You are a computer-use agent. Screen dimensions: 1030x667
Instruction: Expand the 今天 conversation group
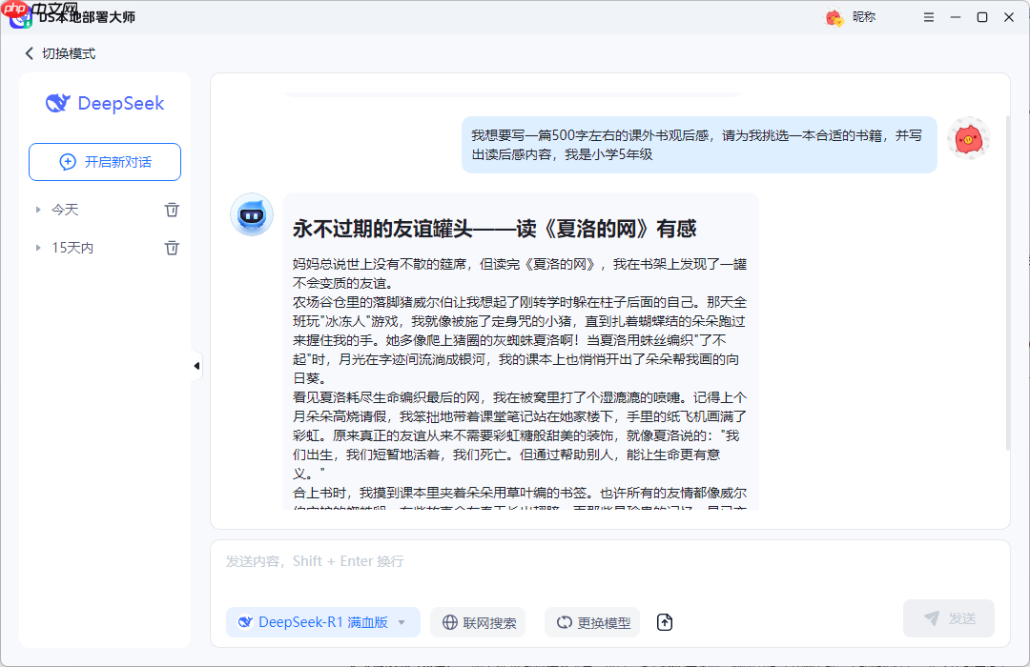point(38,210)
